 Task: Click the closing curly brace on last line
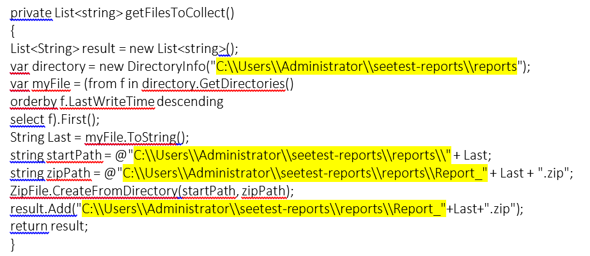13,243
